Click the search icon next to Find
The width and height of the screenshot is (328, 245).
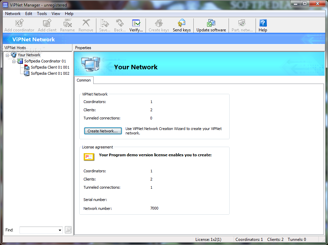point(68,230)
